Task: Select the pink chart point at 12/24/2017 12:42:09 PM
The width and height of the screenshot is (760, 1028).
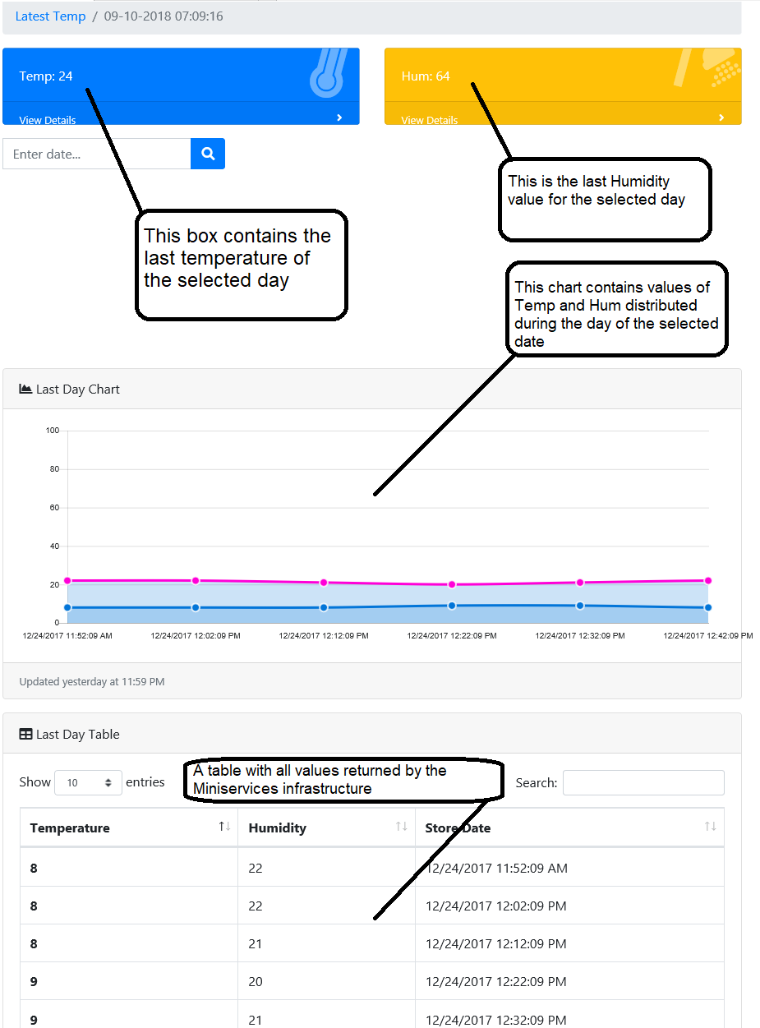Action: click(x=708, y=580)
